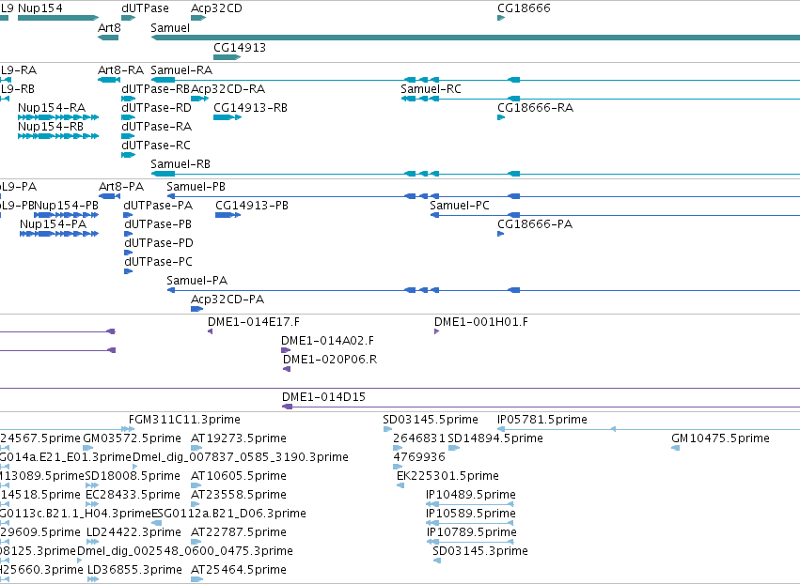The height and width of the screenshot is (584, 800).
Task: Open the EK225301.5prime EST label
Action: pyautogui.click(x=448, y=476)
